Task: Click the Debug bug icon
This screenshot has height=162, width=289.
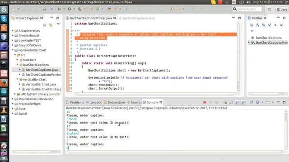Action: [x=59, y=9]
